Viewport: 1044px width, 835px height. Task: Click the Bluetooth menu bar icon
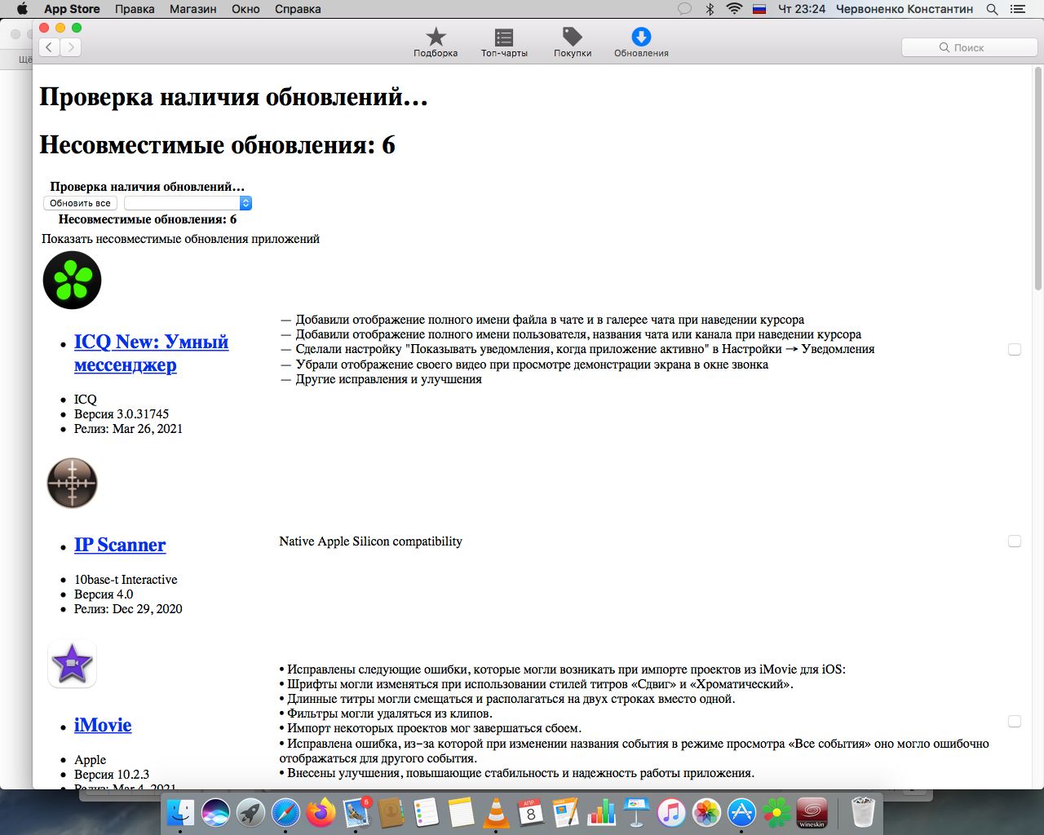(710, 9)
